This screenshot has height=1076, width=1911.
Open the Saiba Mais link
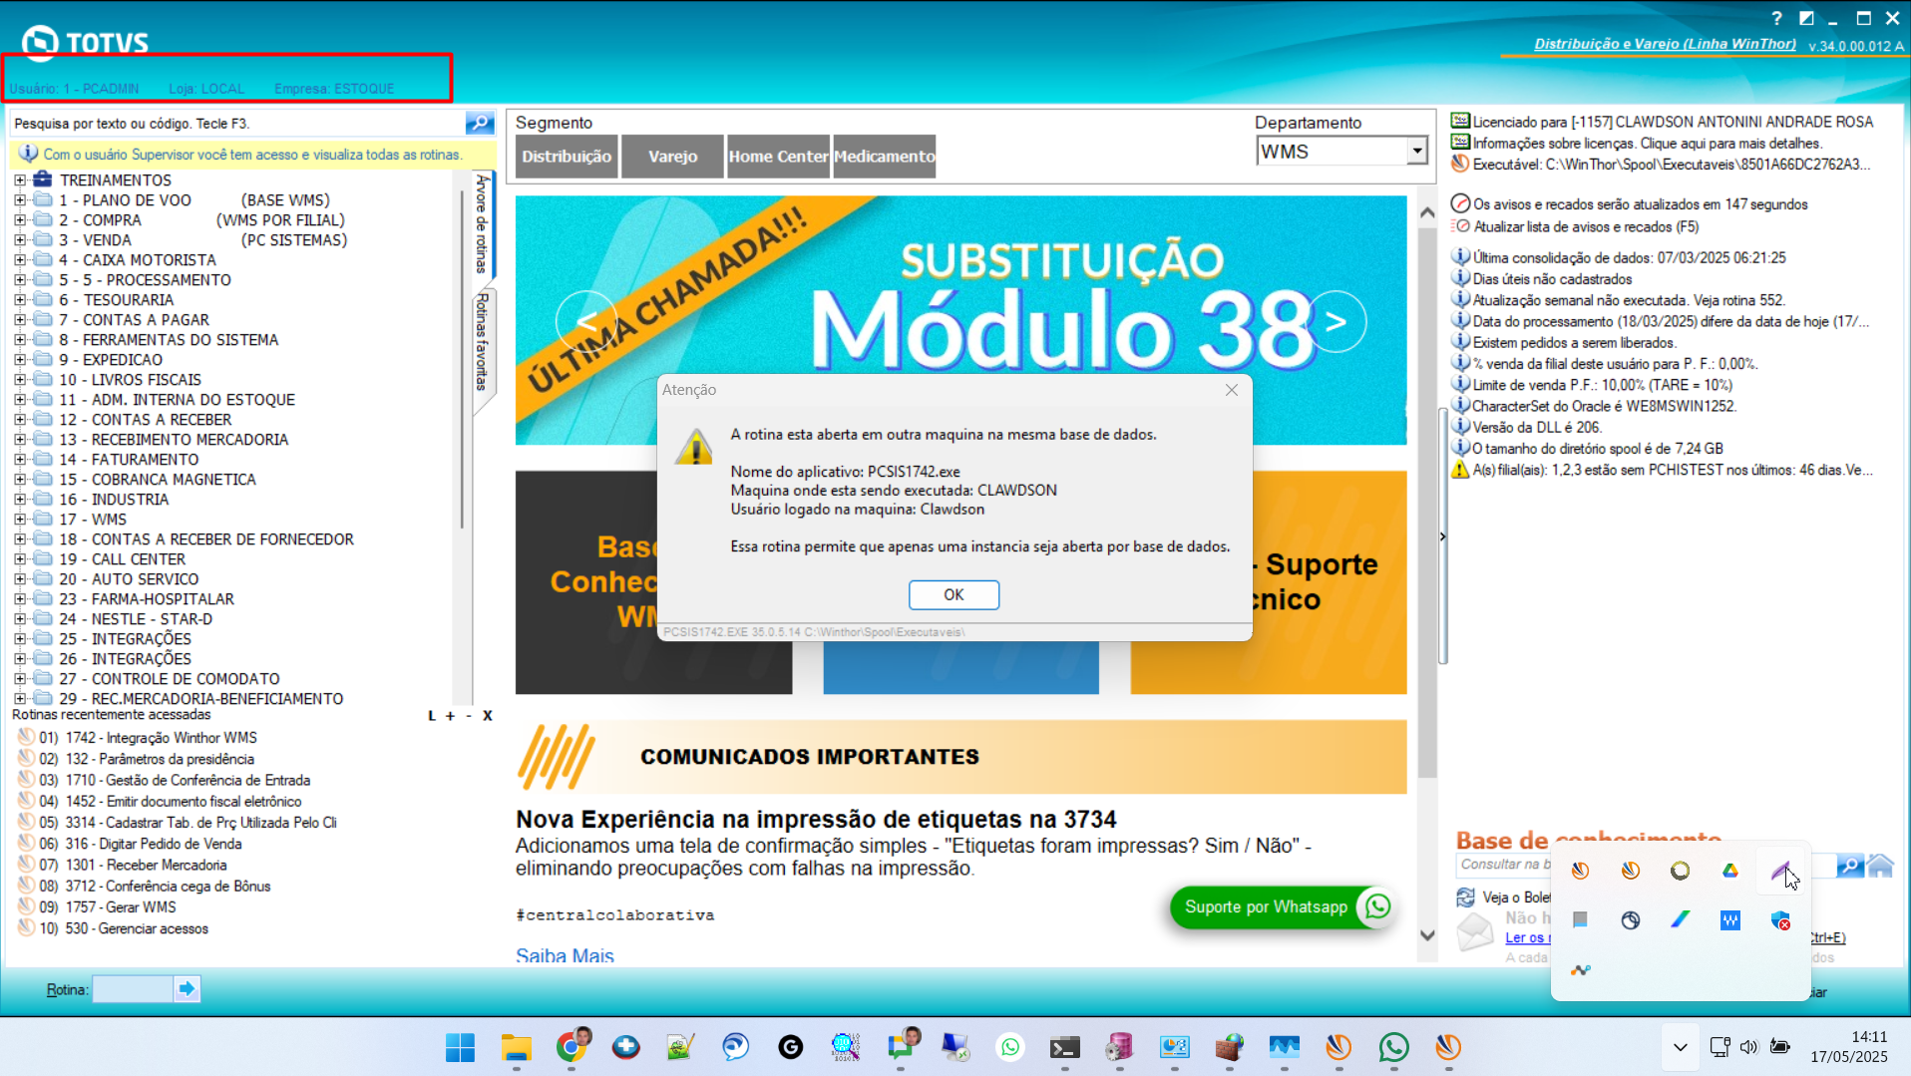point(565,955)
